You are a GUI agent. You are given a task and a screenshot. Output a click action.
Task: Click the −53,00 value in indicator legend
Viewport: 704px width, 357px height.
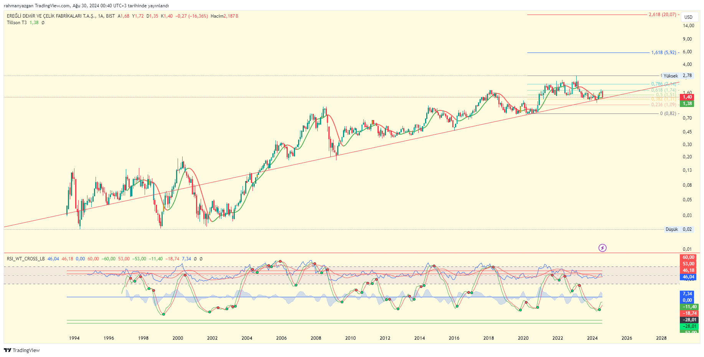coord(139,259)
